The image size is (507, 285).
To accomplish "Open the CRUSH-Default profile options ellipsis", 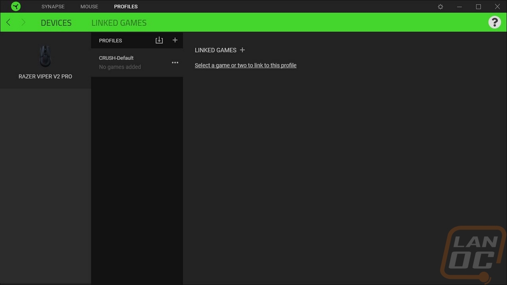I will point(175,62).
